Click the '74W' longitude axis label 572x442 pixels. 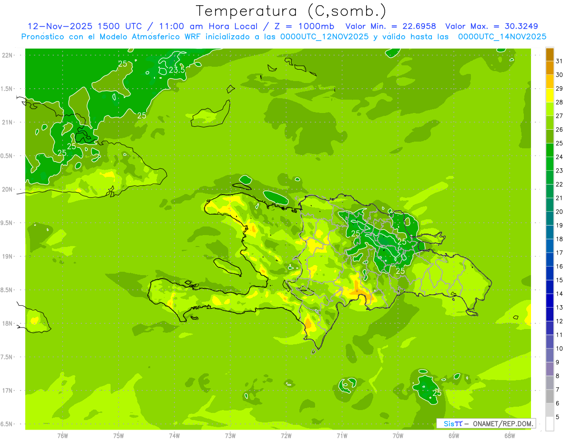coord(174,435)
